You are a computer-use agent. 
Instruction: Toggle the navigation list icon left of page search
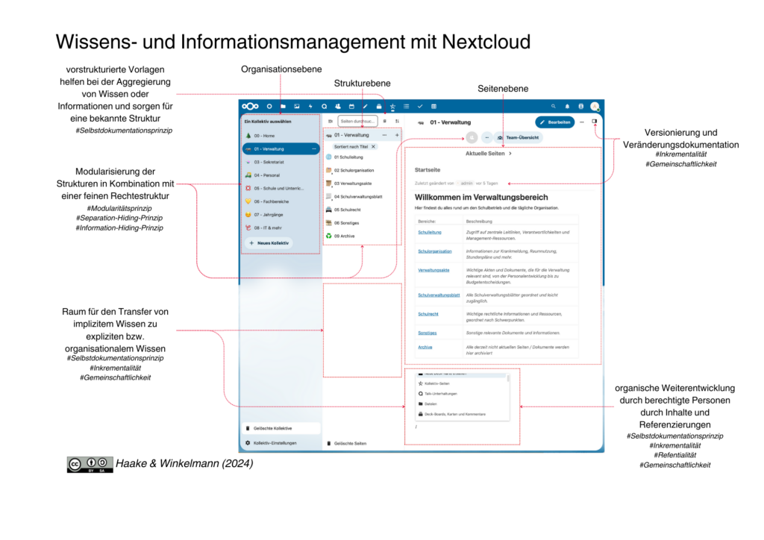coord(331,122)
